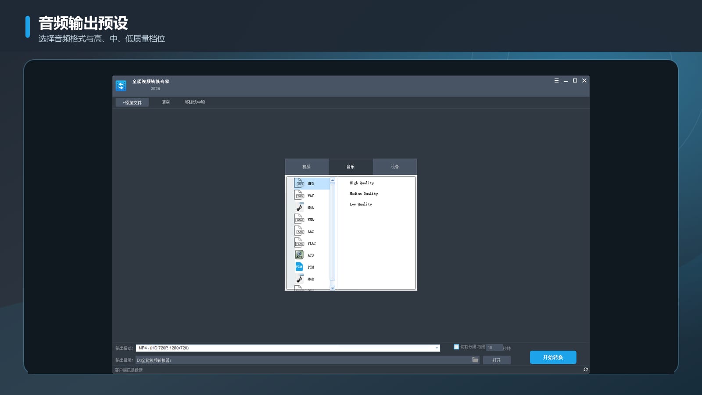Choose the M4R ringtone icon
This screenshot has height=395, width=702.
(x=299, y=278)
